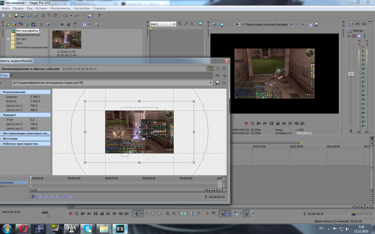
Task: Select the l2 2015-11-10 video thumbnail
Action: coord(67,40)
